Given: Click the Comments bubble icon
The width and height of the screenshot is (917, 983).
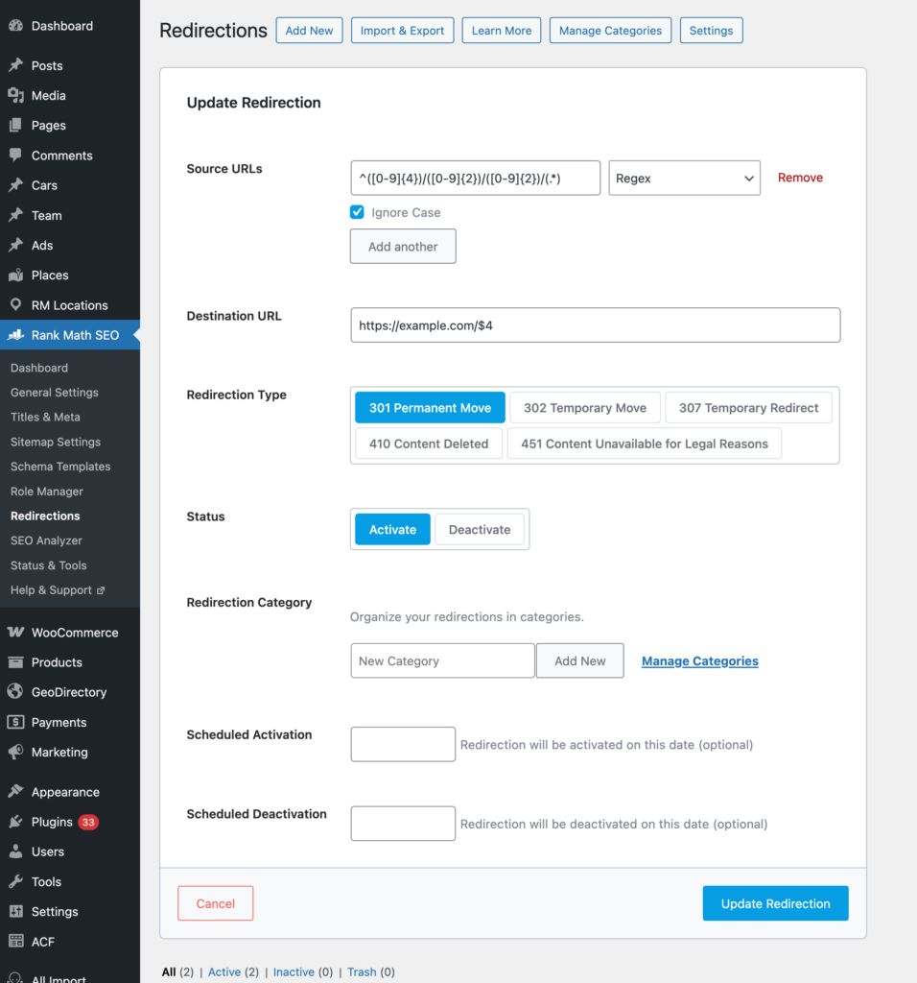Looking at the screenshot, I should (x=15, y=156).
